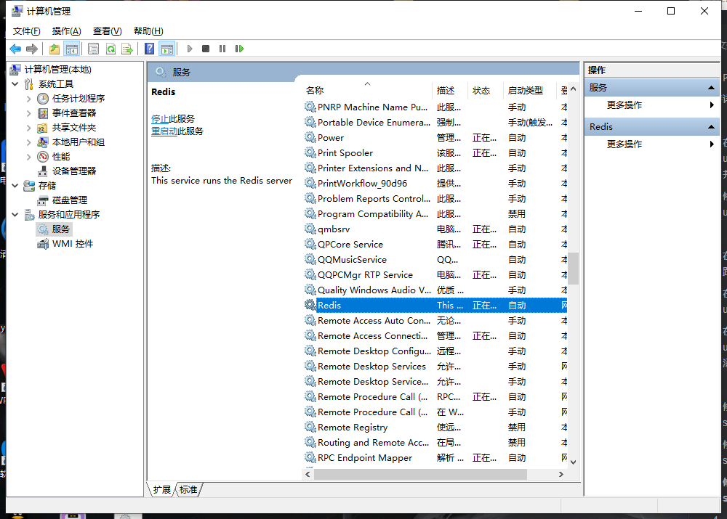The width and height of the screenshot is (727, 519).
Task: Open the Properties toolbar icon
Action: pyautogui.click(x=93, y=49)
